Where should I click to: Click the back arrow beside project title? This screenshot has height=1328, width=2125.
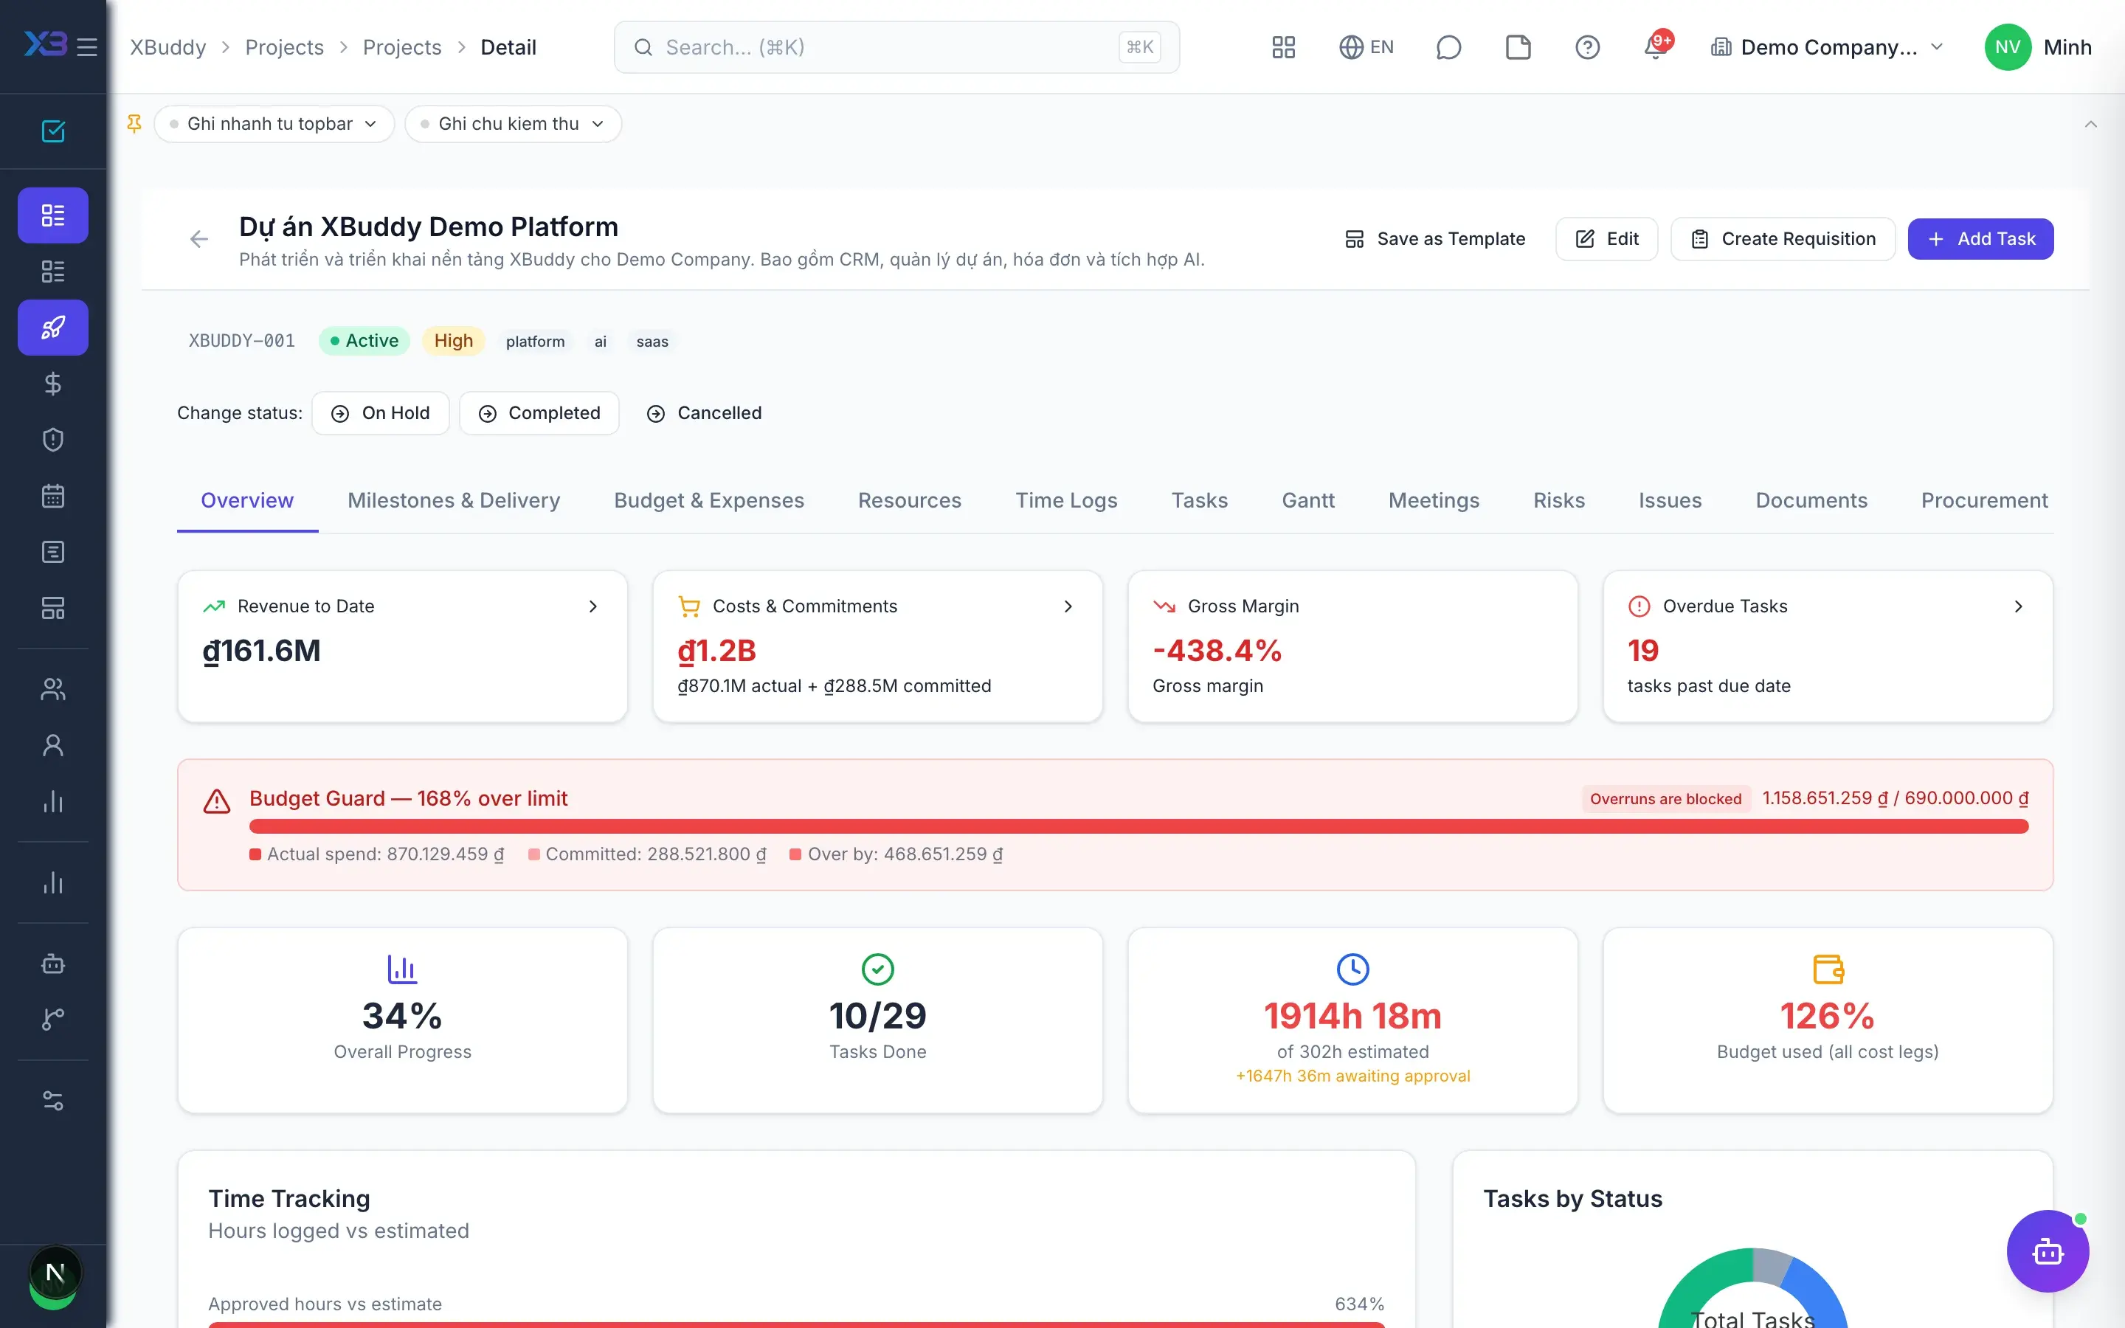(199, 239)
